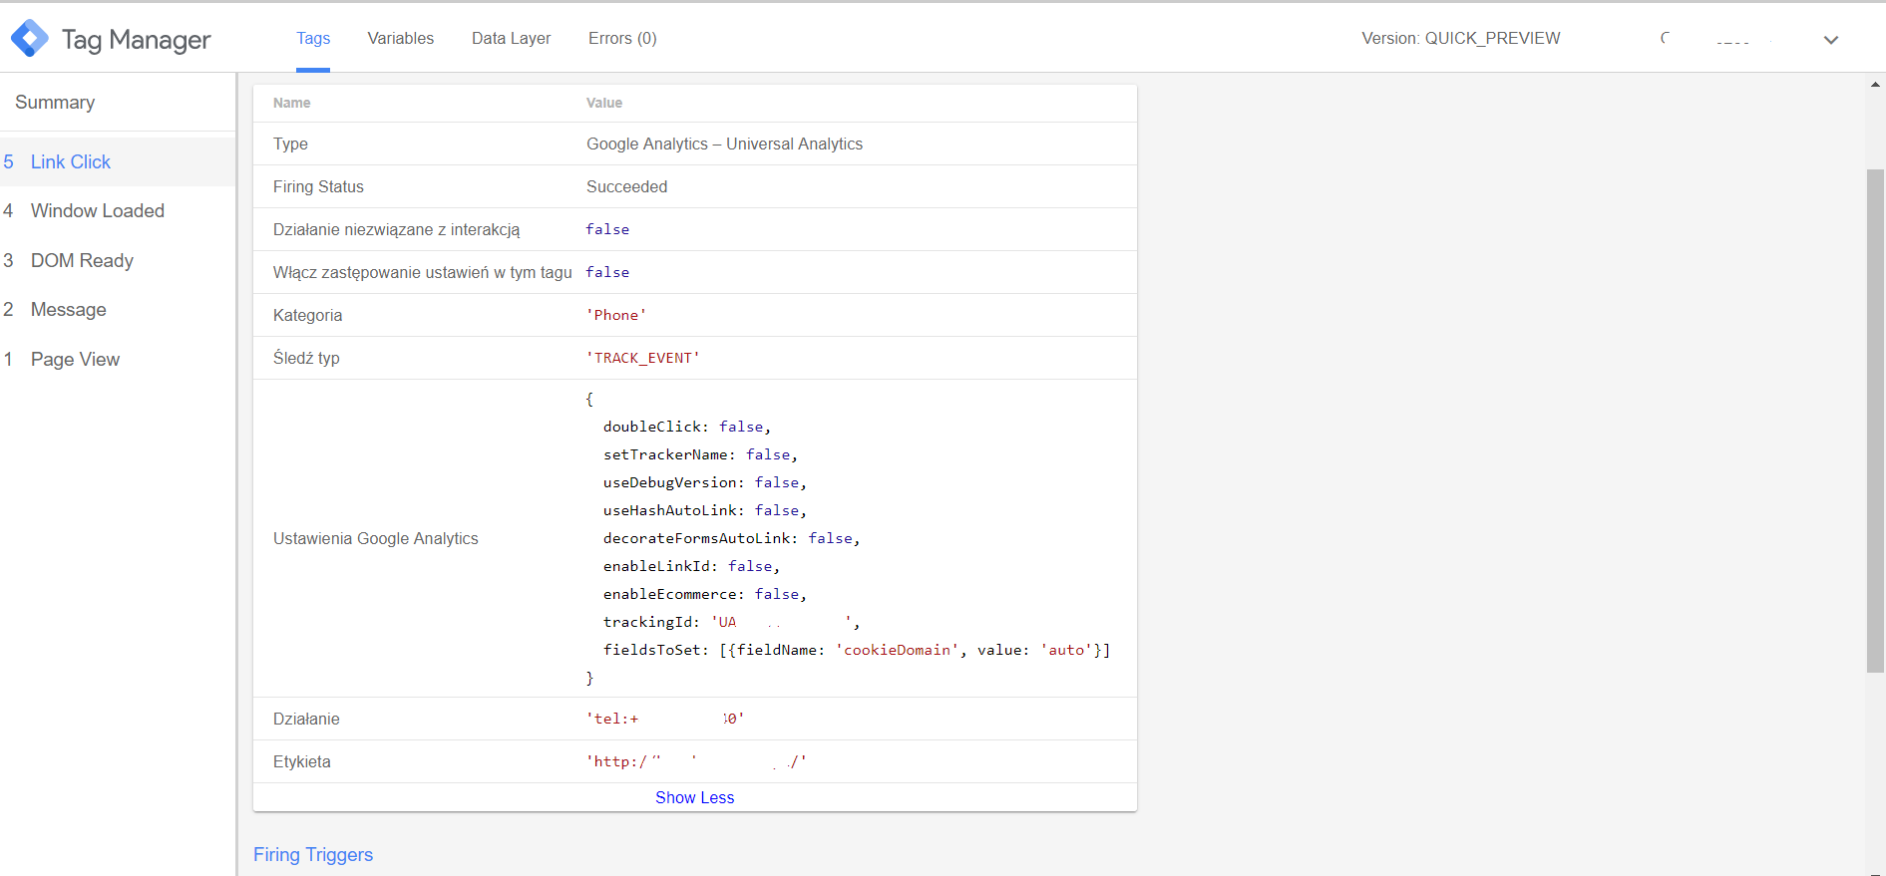Click the 'tel:+' action value

click(665, 719)
